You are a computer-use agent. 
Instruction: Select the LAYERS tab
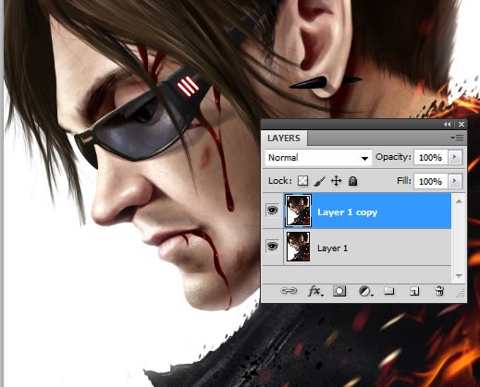(284, 139)
